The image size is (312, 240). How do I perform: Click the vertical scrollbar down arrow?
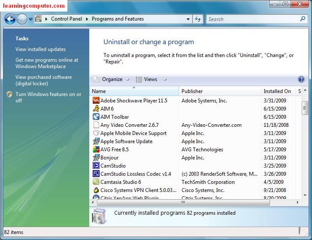click(305, 195)
